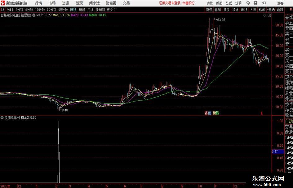Open the 版面 menu
The image size is (293, 188).
pyautogui.click(x=219, y=3)
